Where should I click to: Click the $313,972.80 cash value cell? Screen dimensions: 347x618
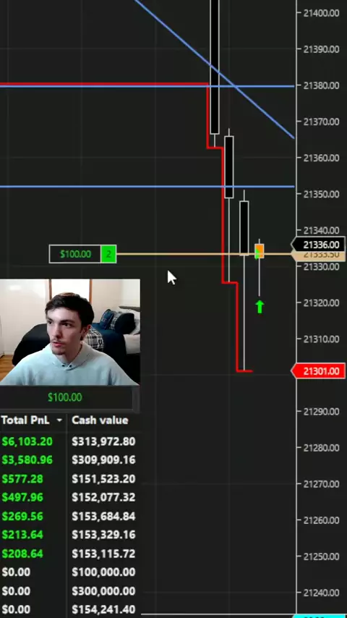(x=103, y=441)
